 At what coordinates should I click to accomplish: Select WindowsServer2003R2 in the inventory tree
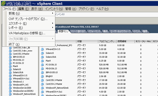[23, 91]
